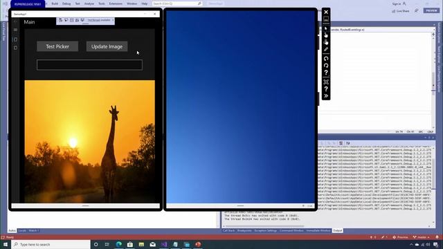Open Task View on the taskbar

pos(107,244)
